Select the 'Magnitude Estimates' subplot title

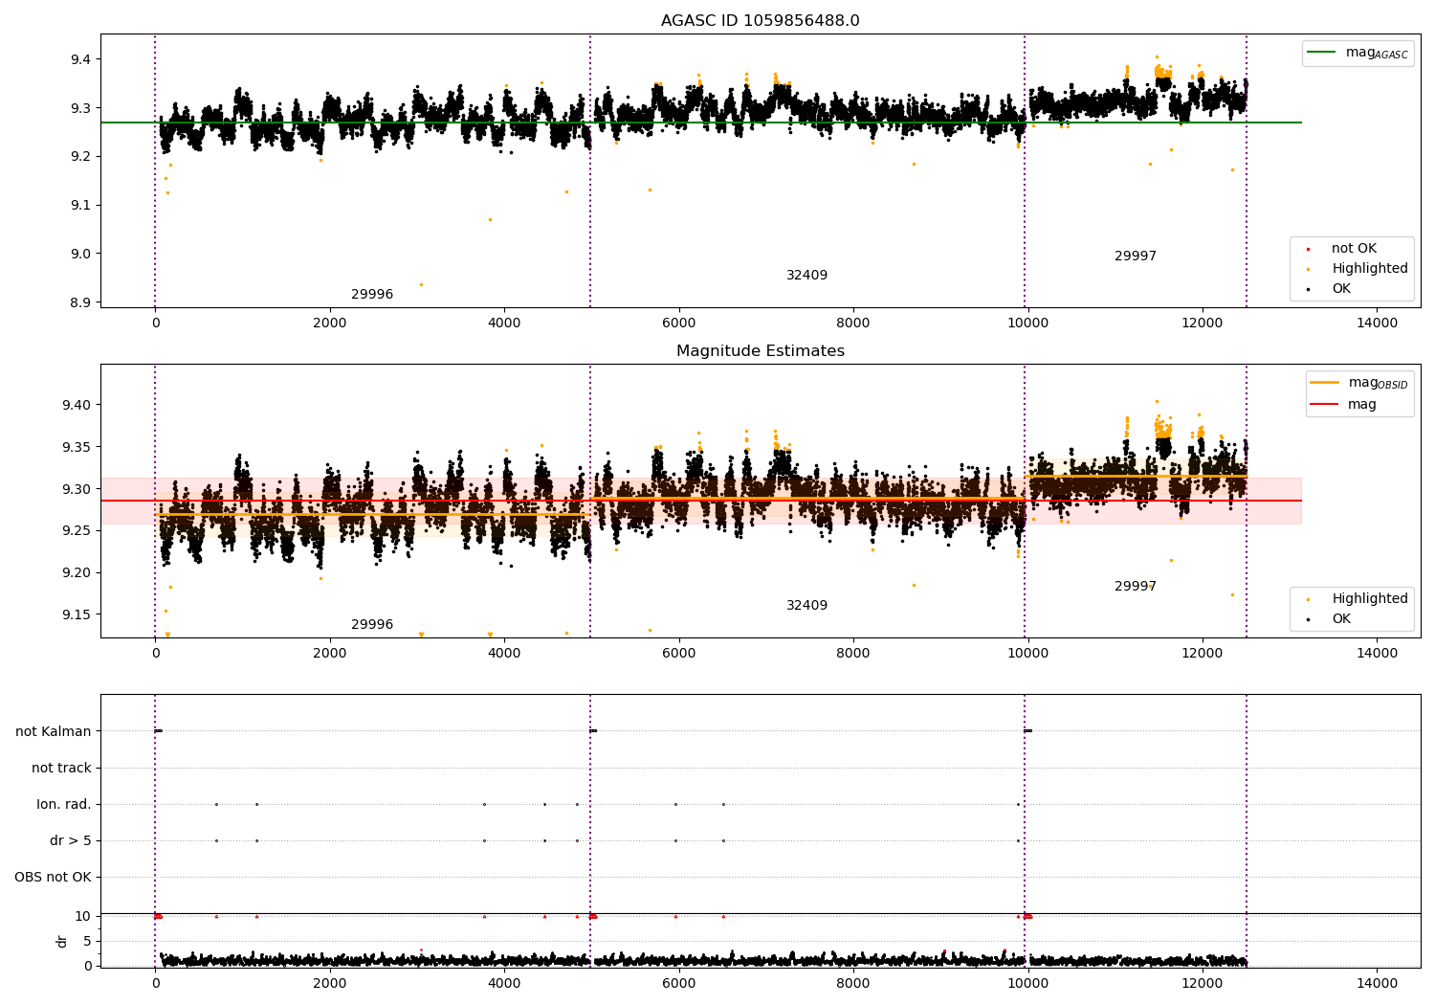(x=760, y=351)
